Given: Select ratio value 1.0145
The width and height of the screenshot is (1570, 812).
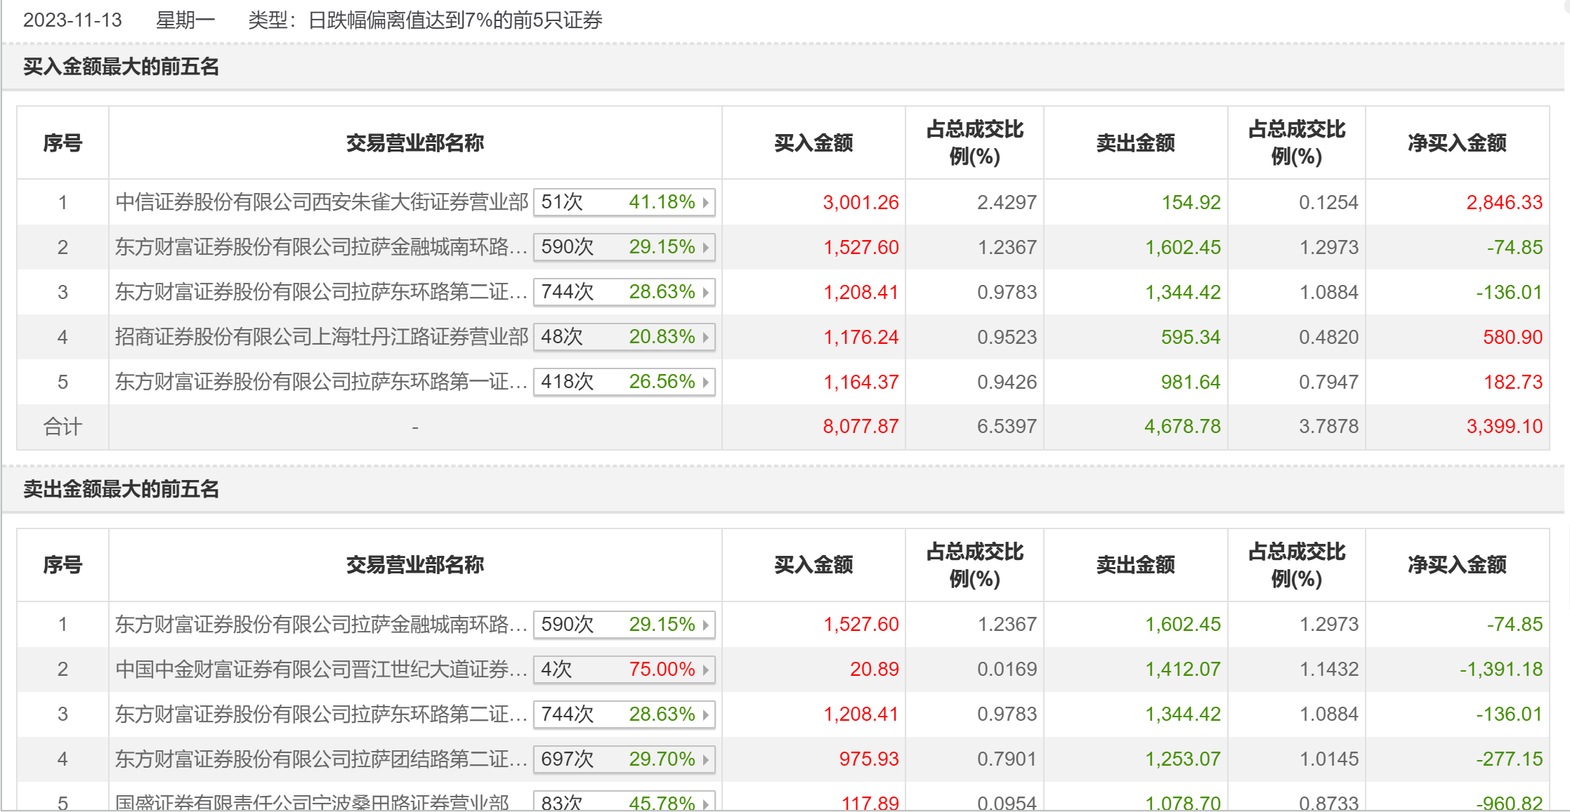Looking at the screenshot, I should point(1328,759).
